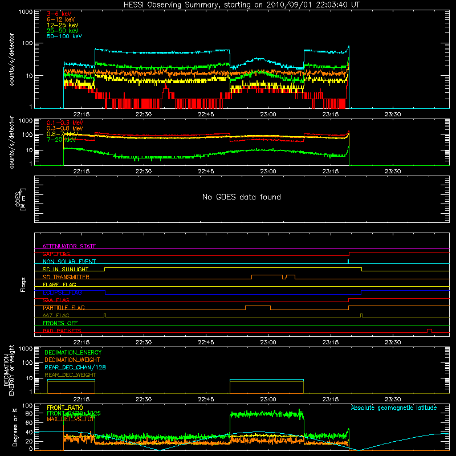Click the 7-20 MeV legend label

coord(61,140)
